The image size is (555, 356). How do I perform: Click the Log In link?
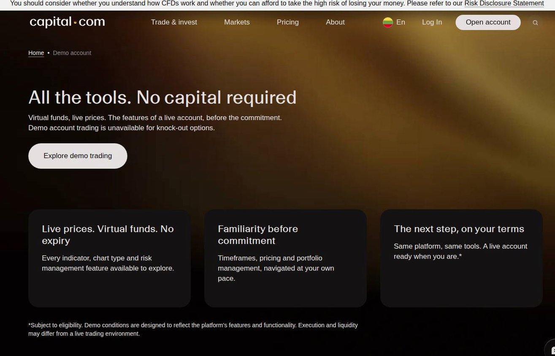point(432,22)
